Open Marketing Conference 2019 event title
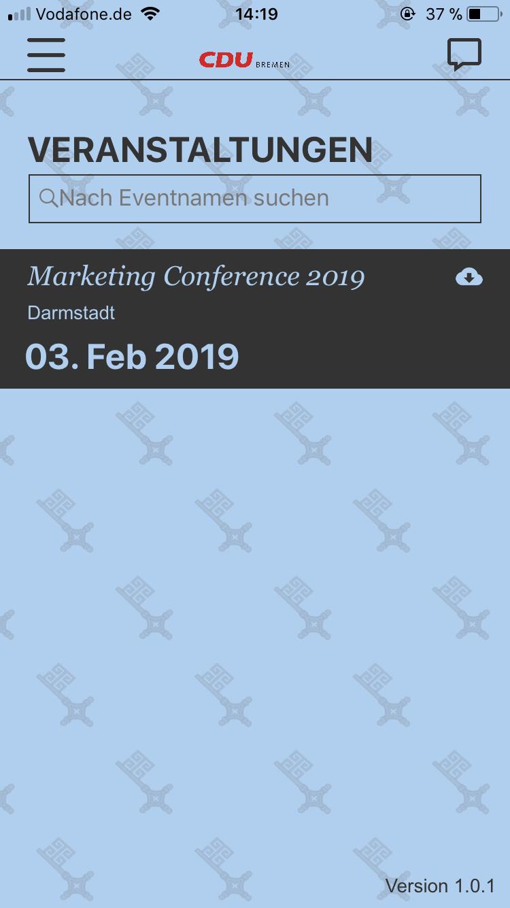The width and height of the screenshot is (510, 908). pos(196,276)
